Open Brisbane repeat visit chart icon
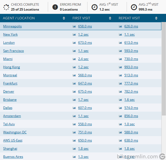166x160 pixels. pyautogui.click(x=120, y=100)
